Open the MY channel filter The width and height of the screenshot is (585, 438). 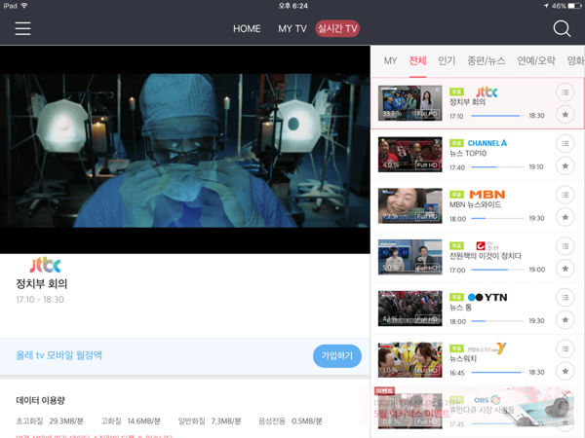click(x=390, y=60)
